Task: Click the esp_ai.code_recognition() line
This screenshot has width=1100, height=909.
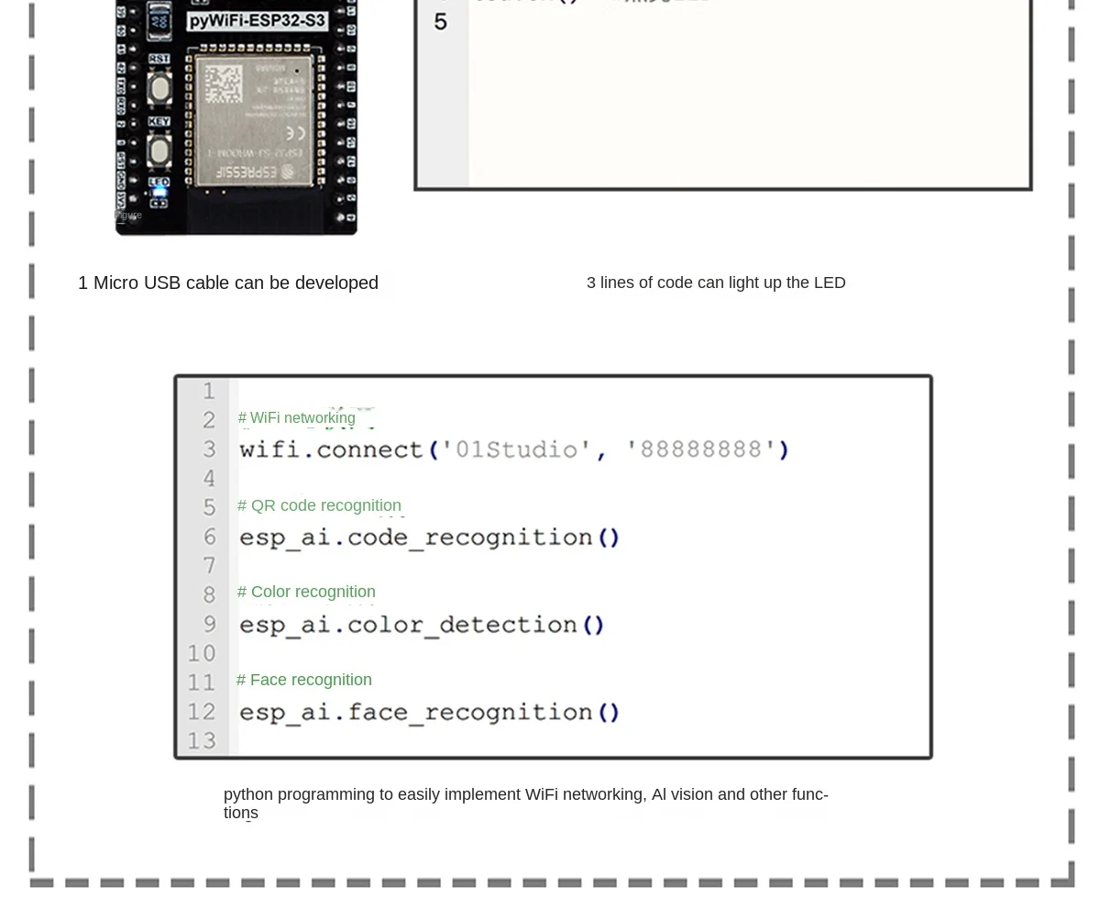Action: [430, 537]
